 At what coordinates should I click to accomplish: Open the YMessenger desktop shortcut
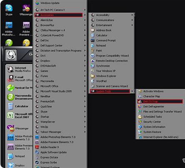[x=26, y=10]
